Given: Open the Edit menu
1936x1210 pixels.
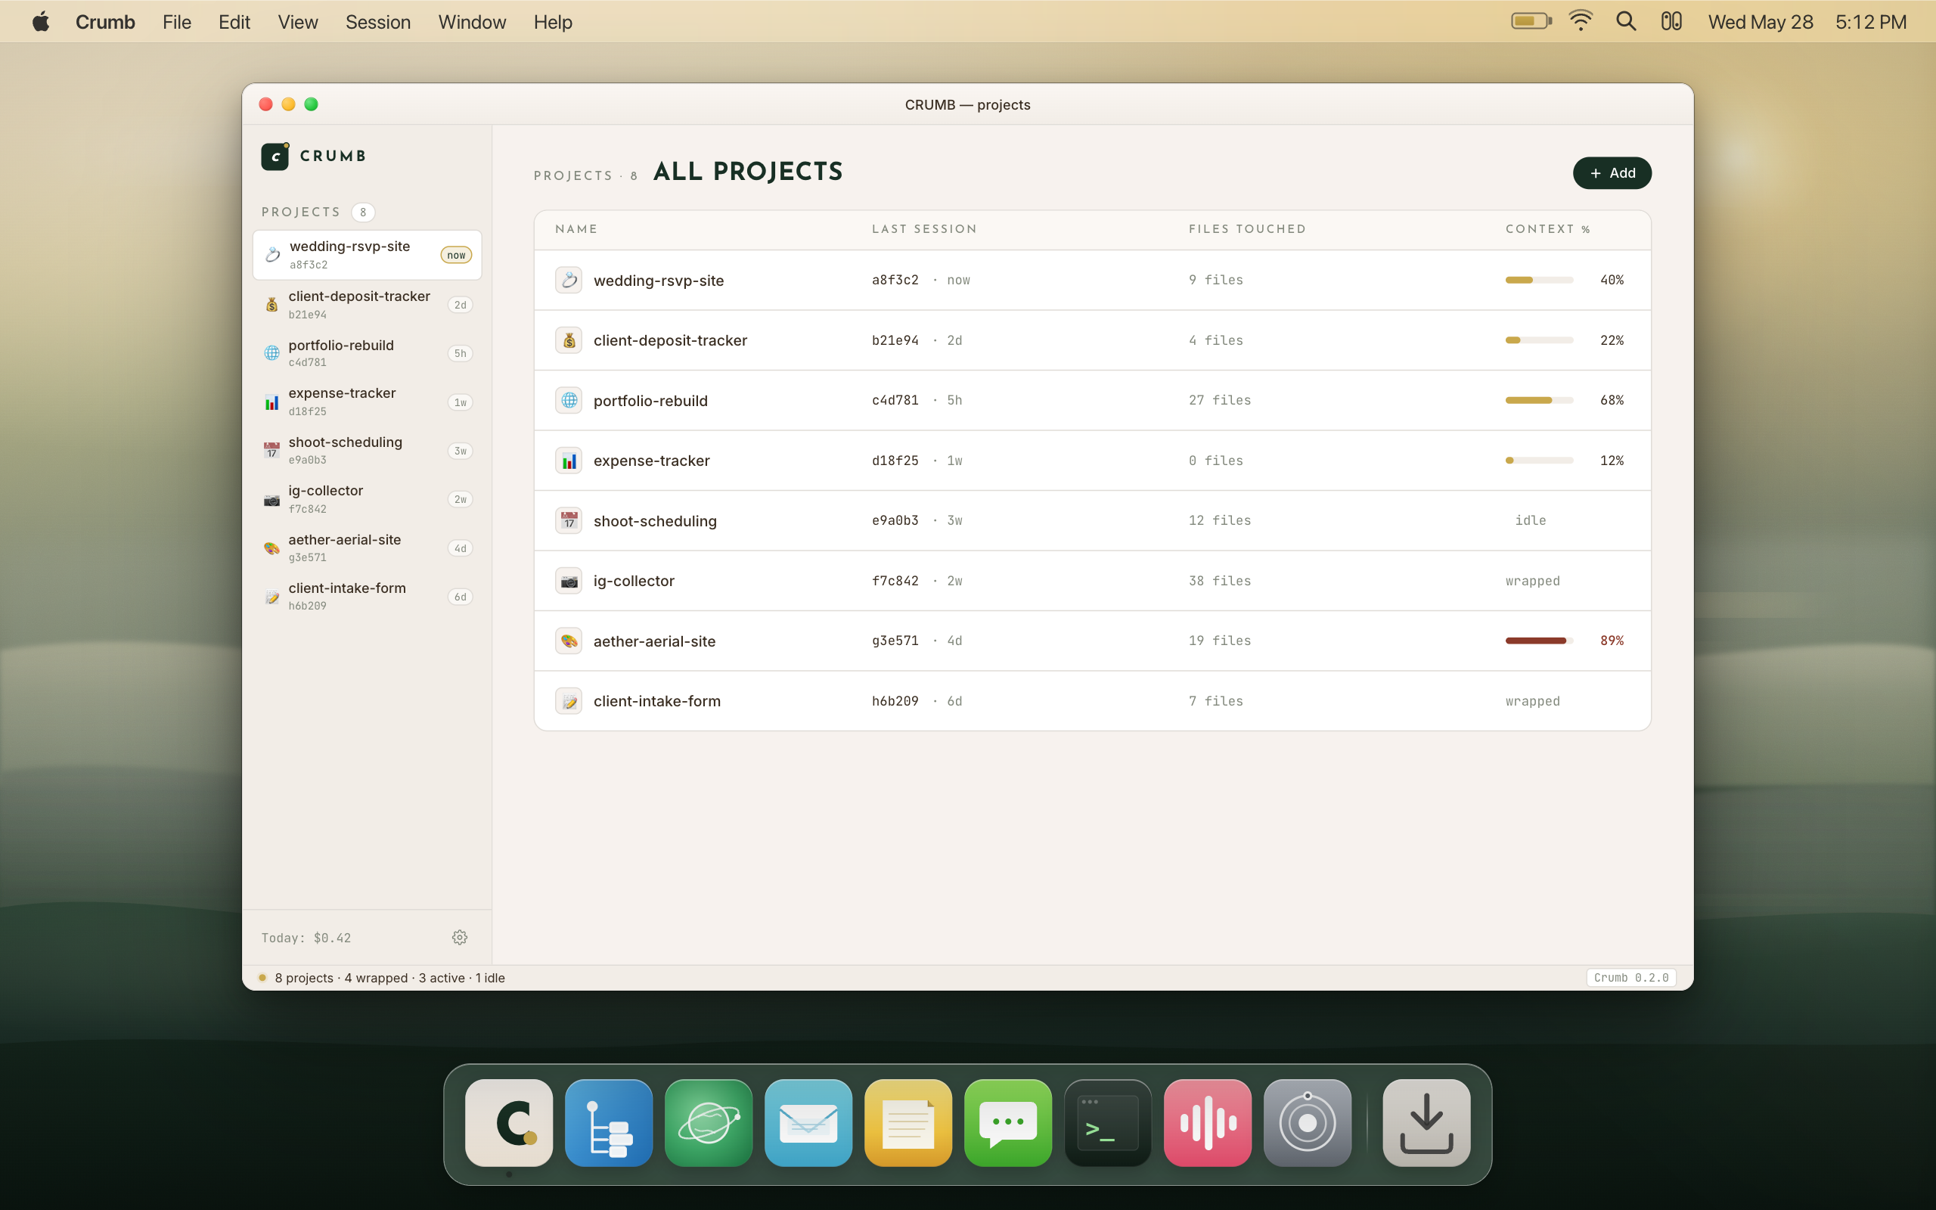Looking at the screenshot, I should (x=234, y=22).
